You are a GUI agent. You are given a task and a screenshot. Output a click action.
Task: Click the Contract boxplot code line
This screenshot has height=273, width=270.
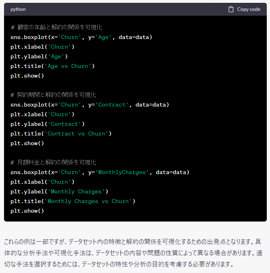(90, 105)
